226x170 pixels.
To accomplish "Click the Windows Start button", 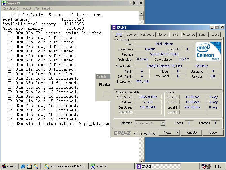I will pyautogui.click(x=8, y=166).
